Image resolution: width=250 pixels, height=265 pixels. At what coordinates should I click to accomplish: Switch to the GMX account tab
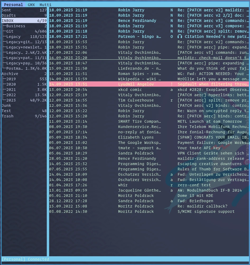click(31, 5)
